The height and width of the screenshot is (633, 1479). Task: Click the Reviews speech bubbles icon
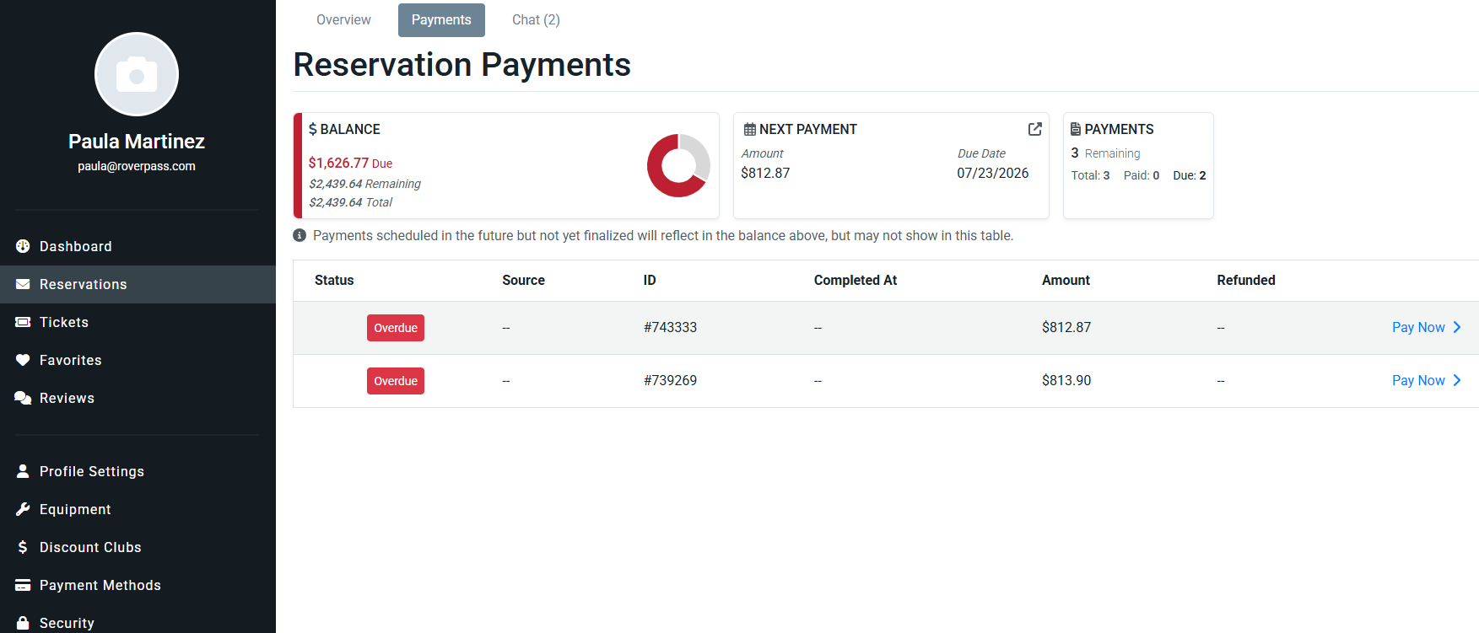(x=23, y=398)
